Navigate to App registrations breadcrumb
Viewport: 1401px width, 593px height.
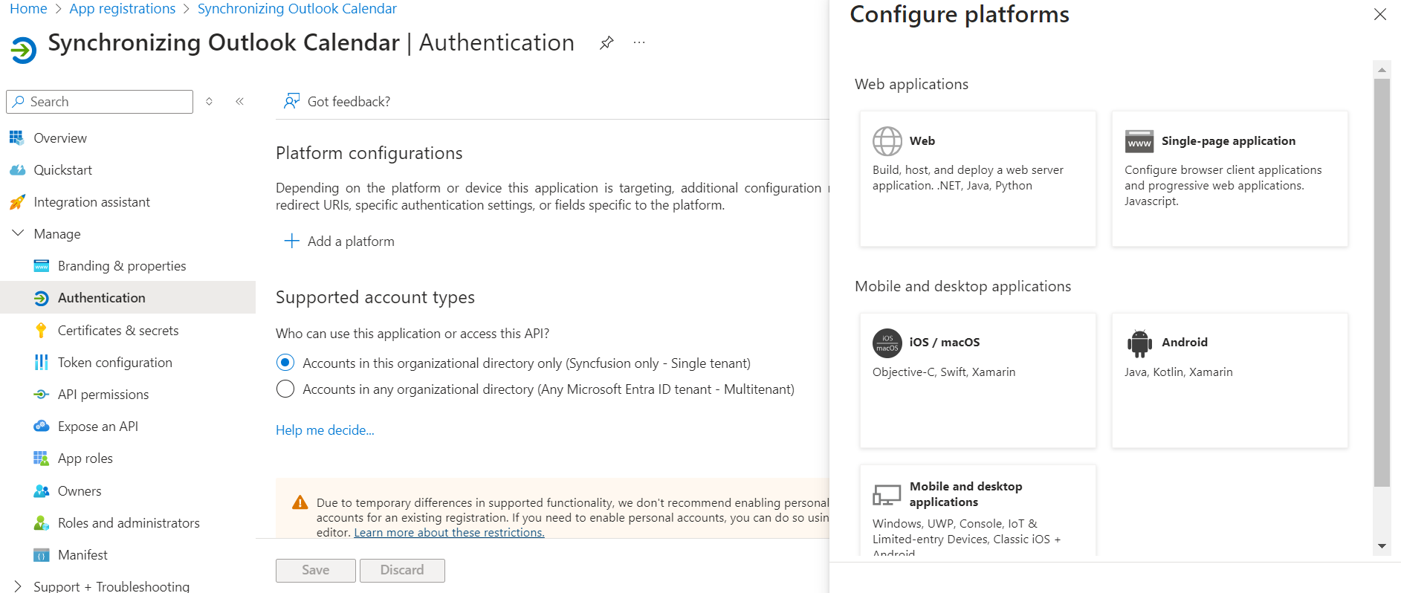pyautogui.click(x=123, y=9)
